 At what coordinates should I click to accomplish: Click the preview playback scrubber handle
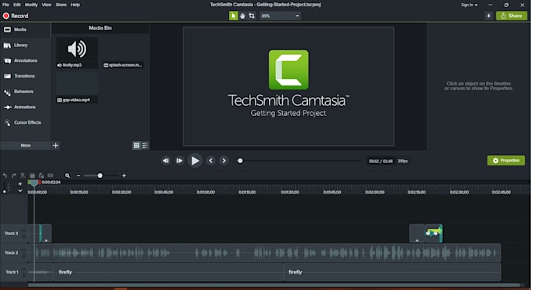point(240,161)
